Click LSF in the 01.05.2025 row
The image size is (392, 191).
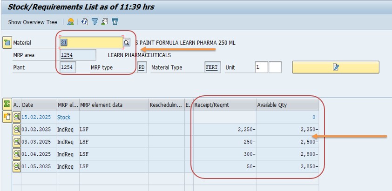84,166
